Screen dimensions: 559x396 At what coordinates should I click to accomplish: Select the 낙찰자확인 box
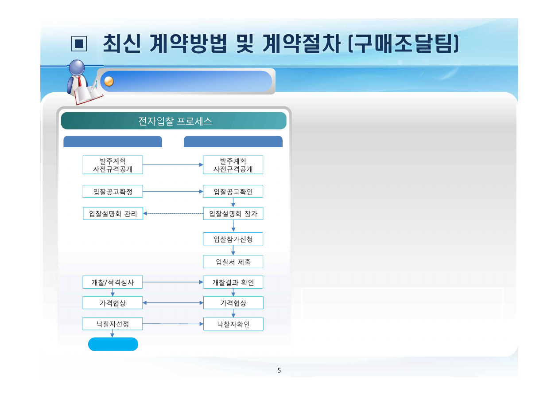[233, 324]
